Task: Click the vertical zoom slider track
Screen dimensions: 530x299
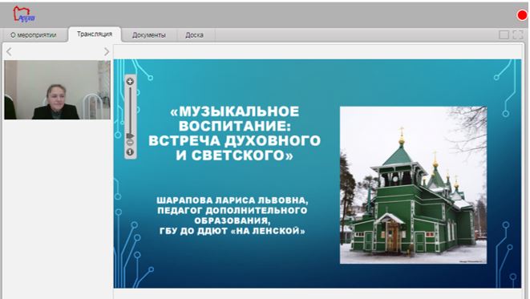Action: point(130,110)
